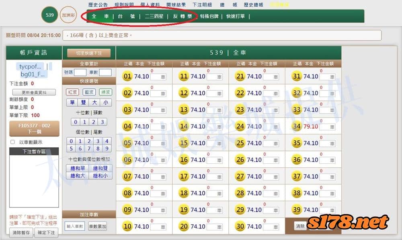The width and height of the screenshot is (402, 240).
Task: Select the 總和單 button
Action: [x=78, y=168]
